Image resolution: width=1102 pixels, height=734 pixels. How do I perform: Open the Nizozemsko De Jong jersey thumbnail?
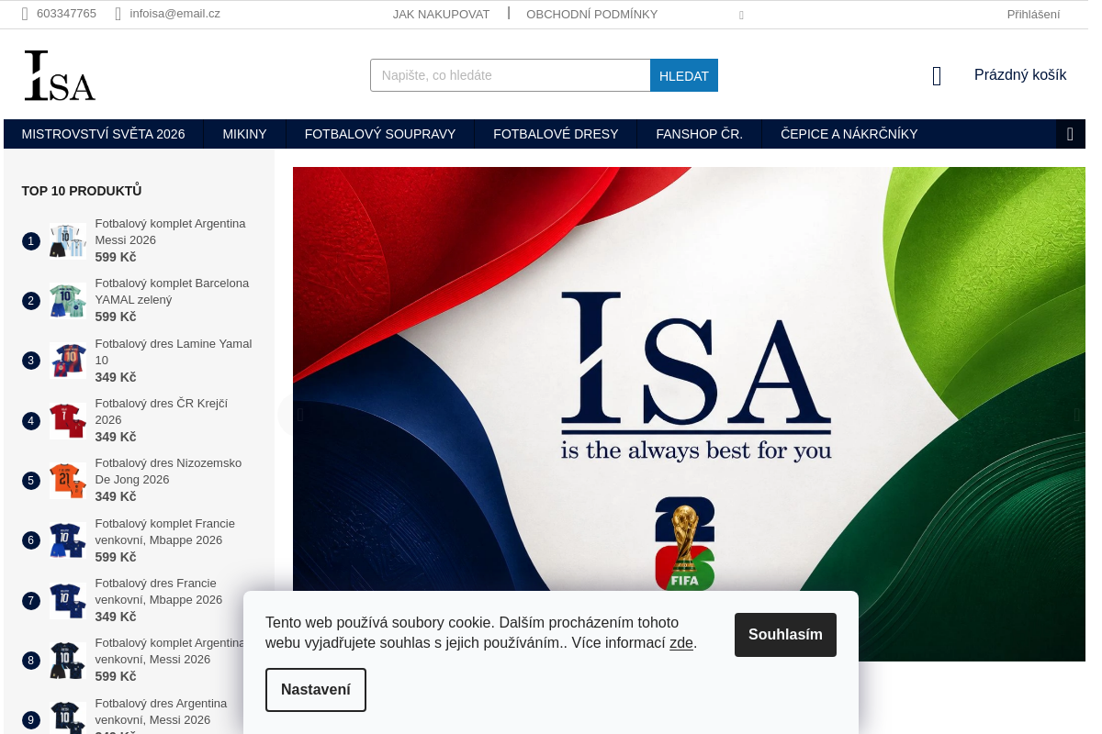coord(68,481)
